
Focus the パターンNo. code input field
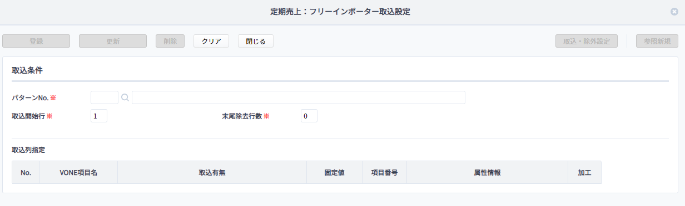click(105, 97)
